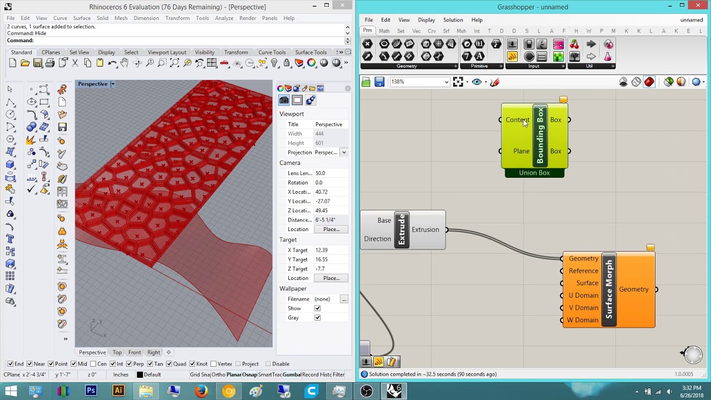This screenshot has width=711, height=400.
Task: Switch to the Surface Tools toolbar tab
Action: (311, 52)
